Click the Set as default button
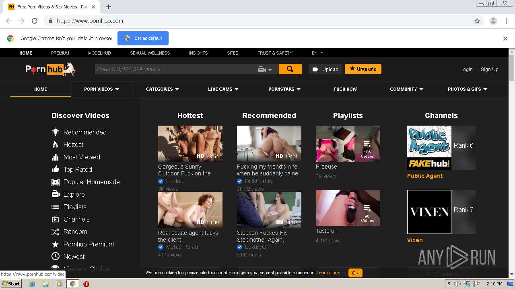 [143, 38]
